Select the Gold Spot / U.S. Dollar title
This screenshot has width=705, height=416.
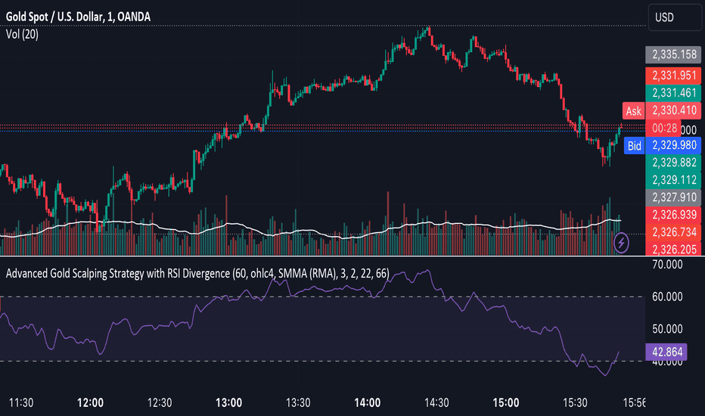(78, 17)
